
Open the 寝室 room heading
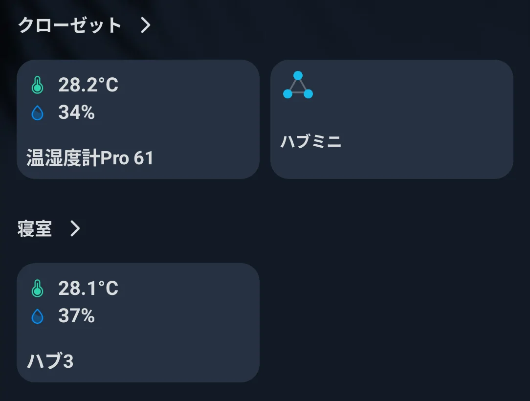point(35,228)
